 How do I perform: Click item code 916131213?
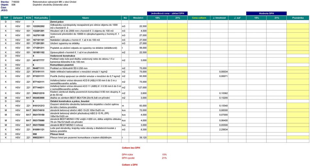(38, 106)
